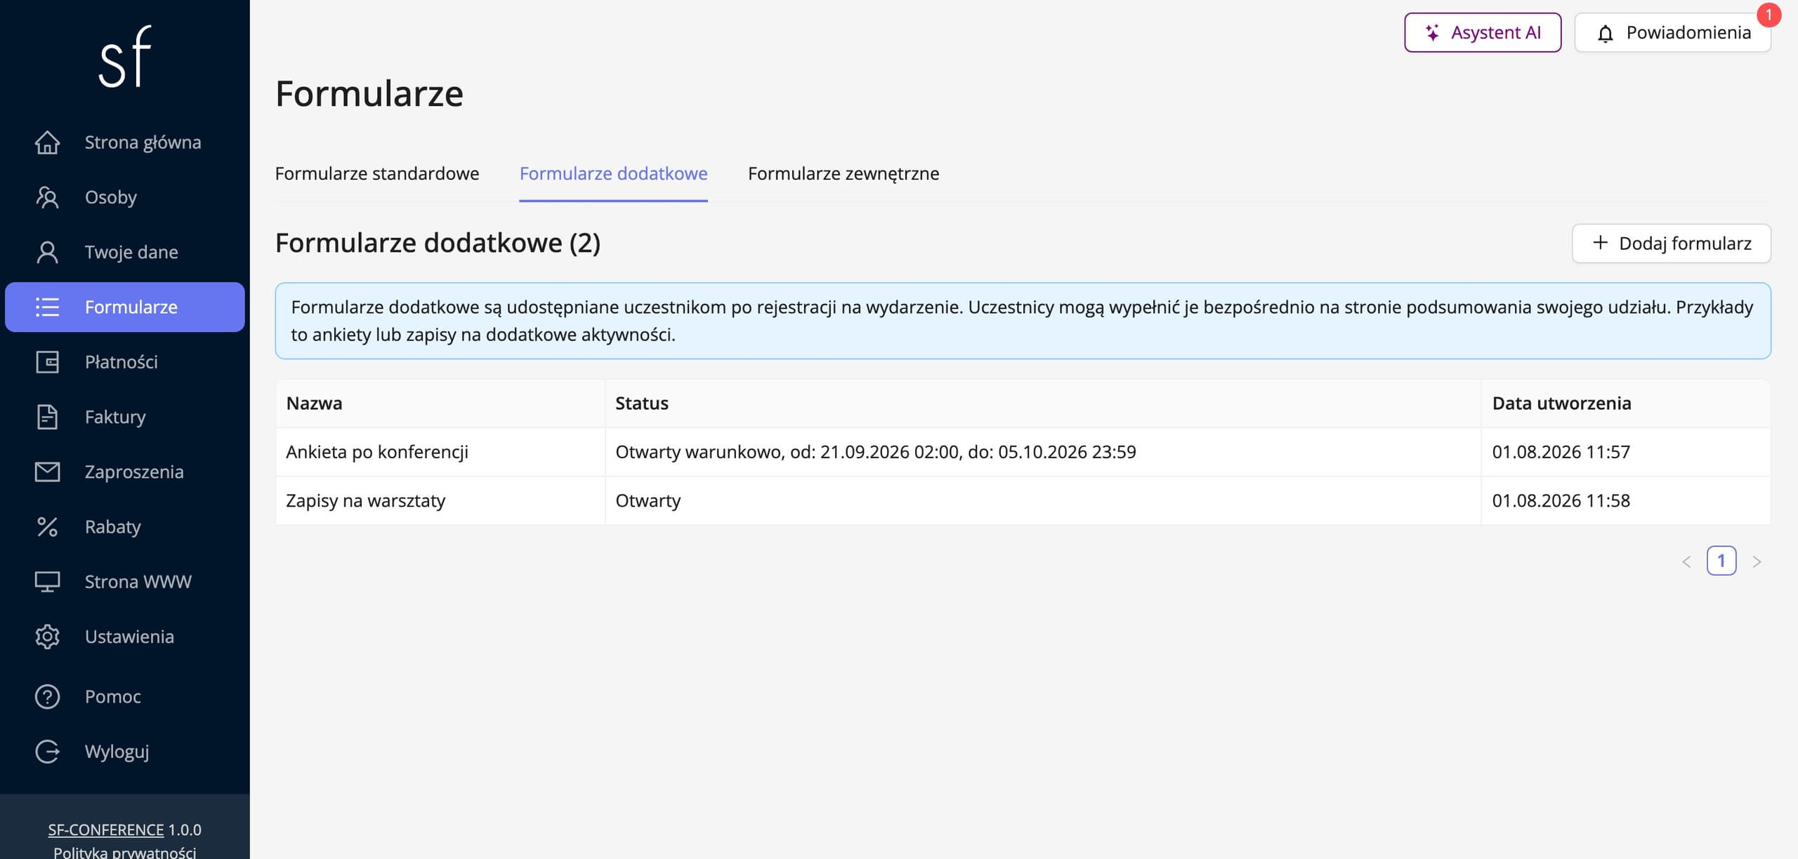The height and width of the screenshot is (859, 1798).
Task: Open Faktury with the document icon
Action: (47, 417)
